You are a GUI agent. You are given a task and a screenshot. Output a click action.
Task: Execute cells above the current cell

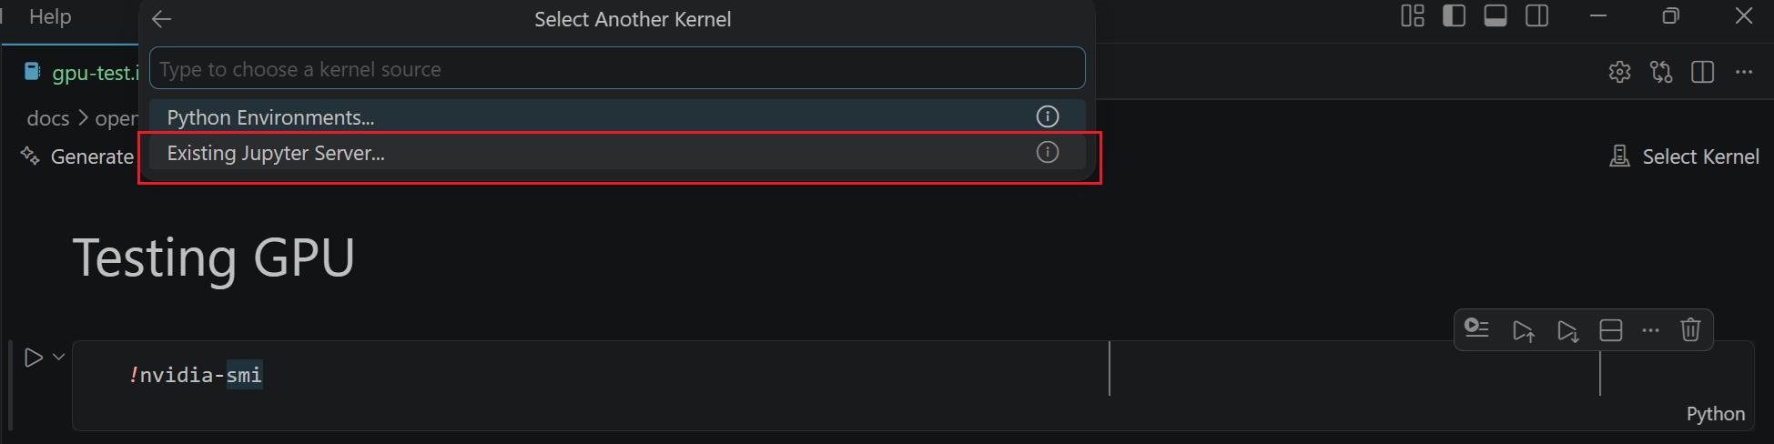click(1523, 330)
